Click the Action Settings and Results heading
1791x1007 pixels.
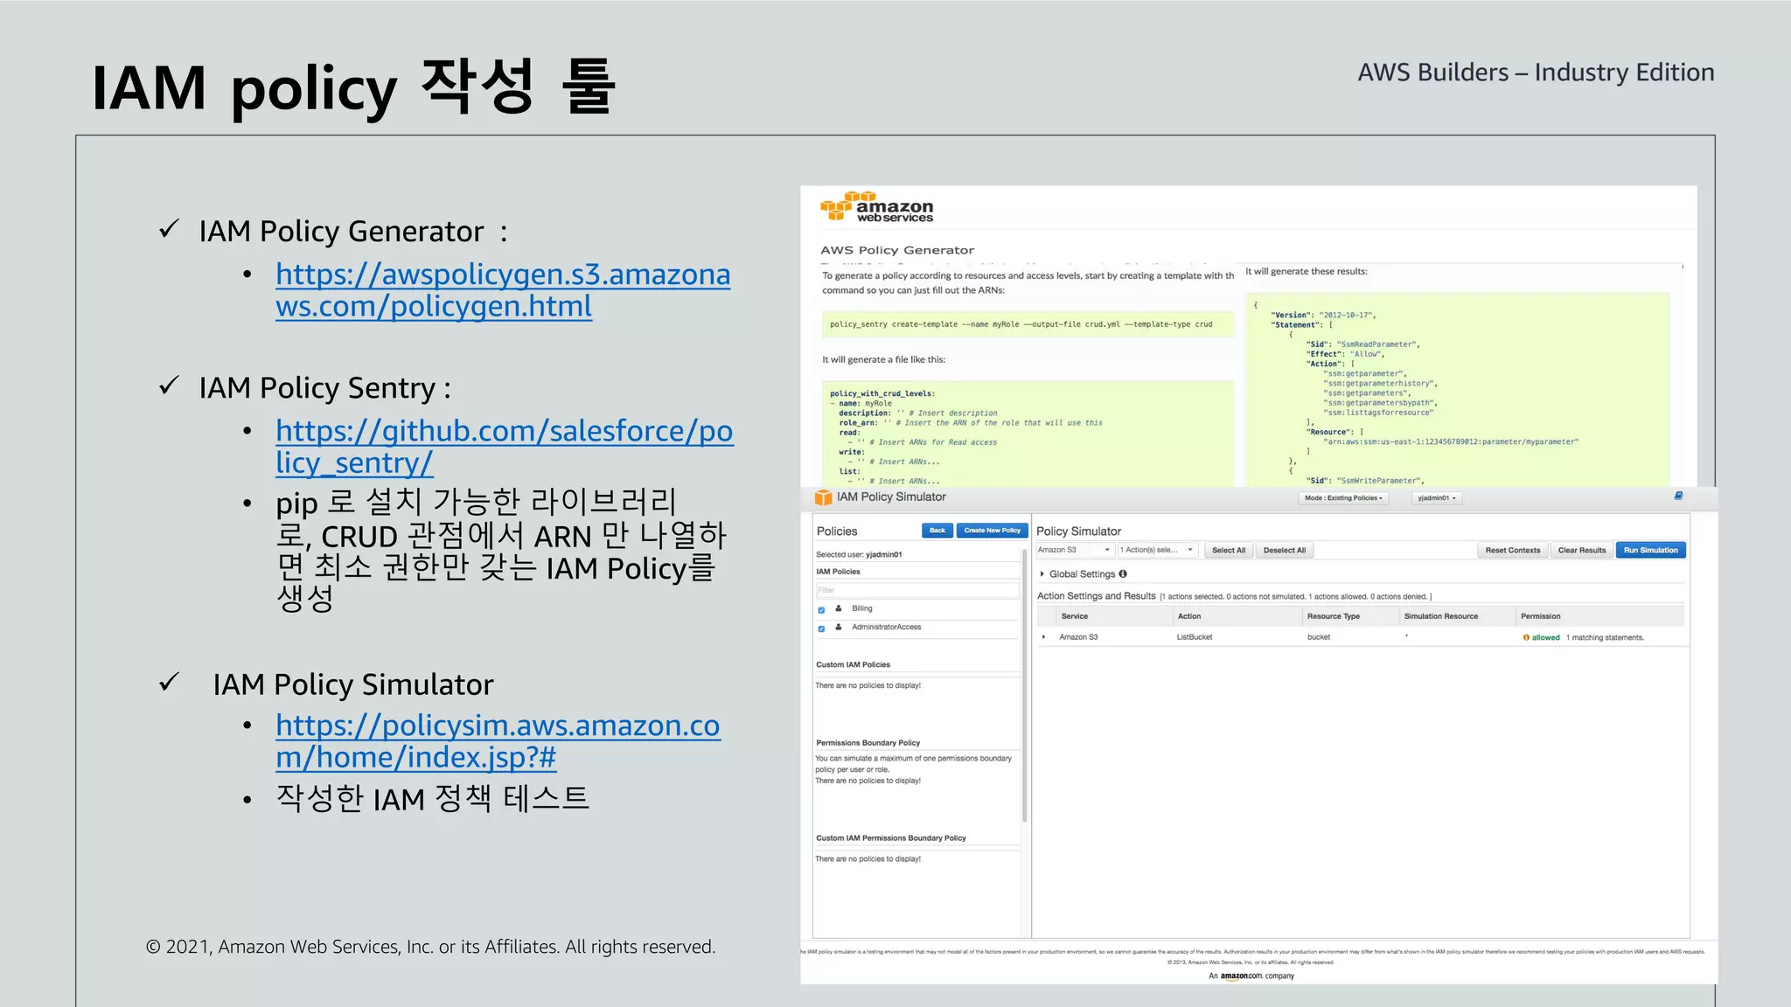[x=1096, y=596]
